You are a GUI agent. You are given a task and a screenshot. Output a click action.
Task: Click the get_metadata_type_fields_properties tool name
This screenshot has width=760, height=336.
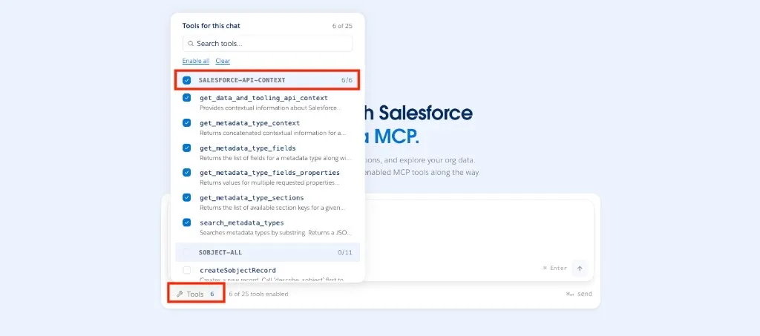tap(269, 173)
